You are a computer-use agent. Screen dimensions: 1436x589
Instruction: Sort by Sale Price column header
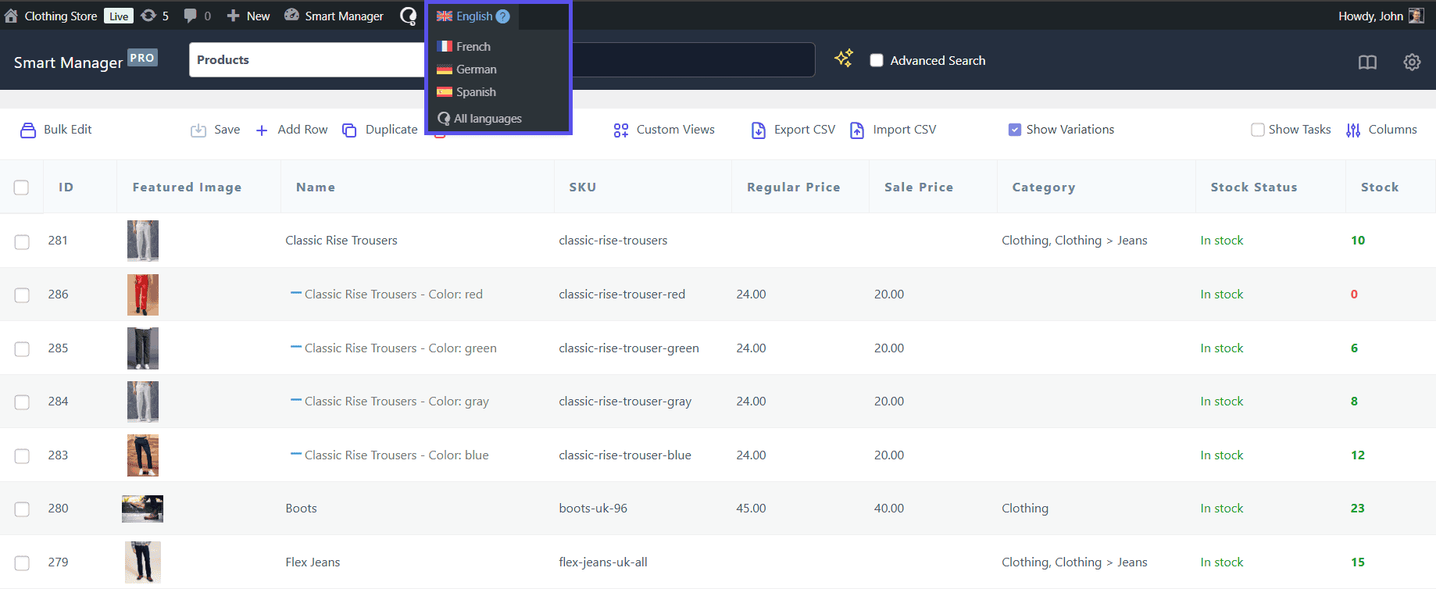[x=919, y=187]
